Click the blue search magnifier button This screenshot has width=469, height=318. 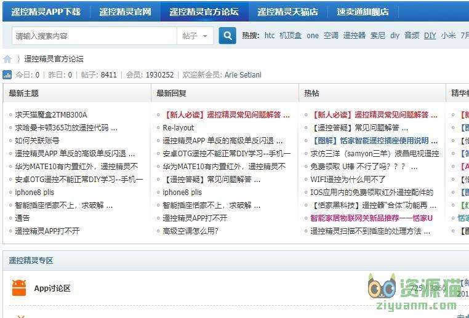(x=227, y=36)
